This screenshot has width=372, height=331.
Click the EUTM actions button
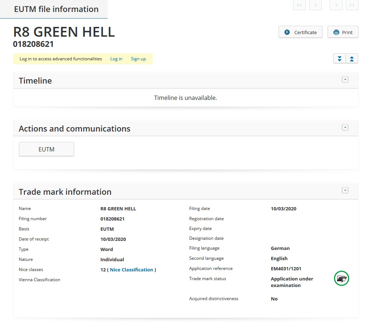47,149
